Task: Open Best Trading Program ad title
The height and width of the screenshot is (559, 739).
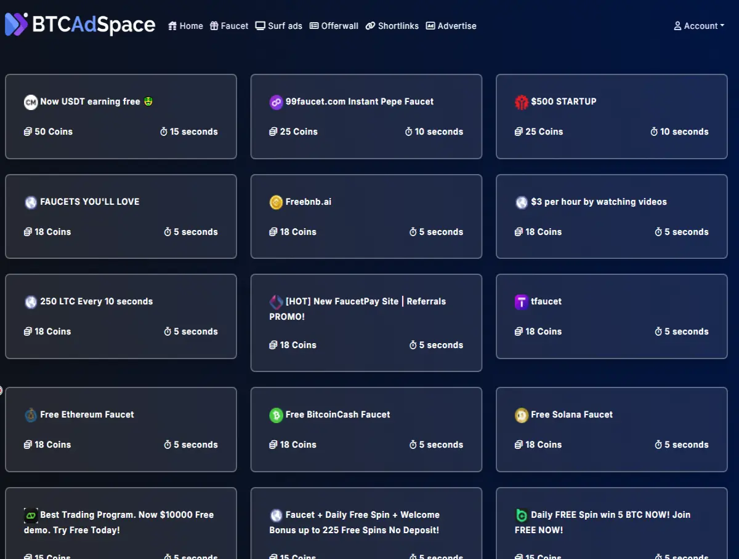Action: pyautogui.click(x=119, y=522)
